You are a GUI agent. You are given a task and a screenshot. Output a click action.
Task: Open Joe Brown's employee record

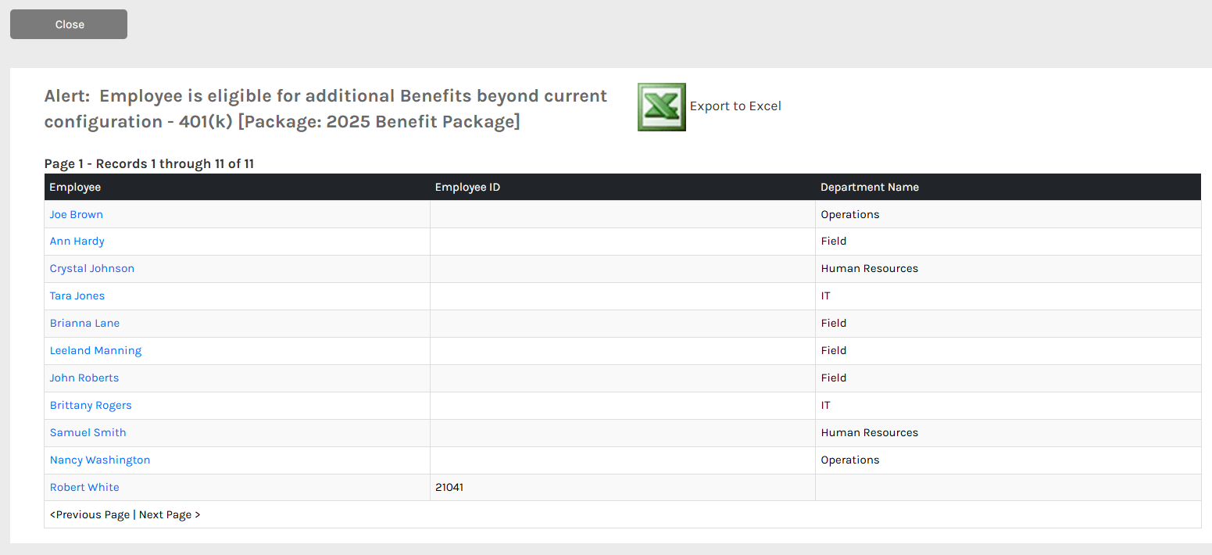[x=77, y=214]
